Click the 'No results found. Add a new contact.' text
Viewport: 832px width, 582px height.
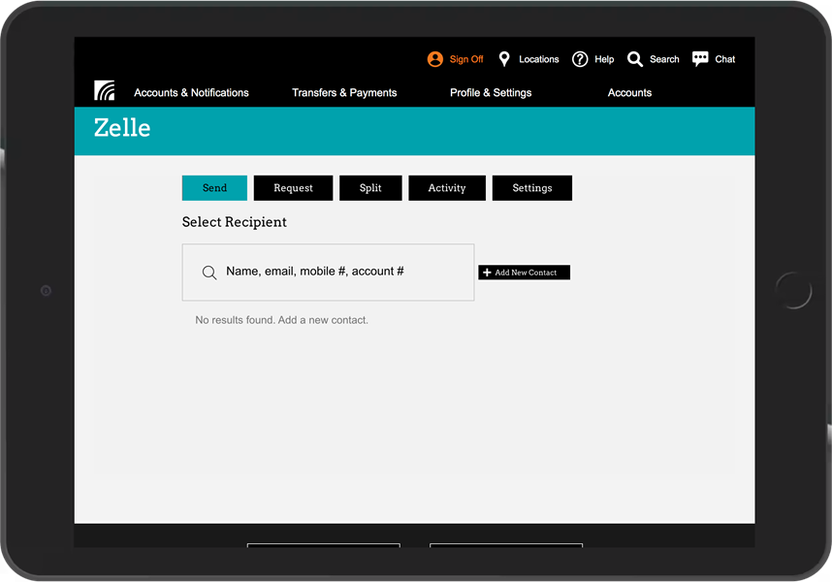coord(281,320)
